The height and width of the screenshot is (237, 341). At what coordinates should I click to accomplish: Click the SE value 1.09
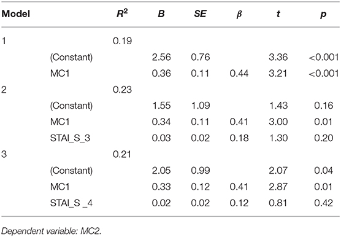pos(201,106)
